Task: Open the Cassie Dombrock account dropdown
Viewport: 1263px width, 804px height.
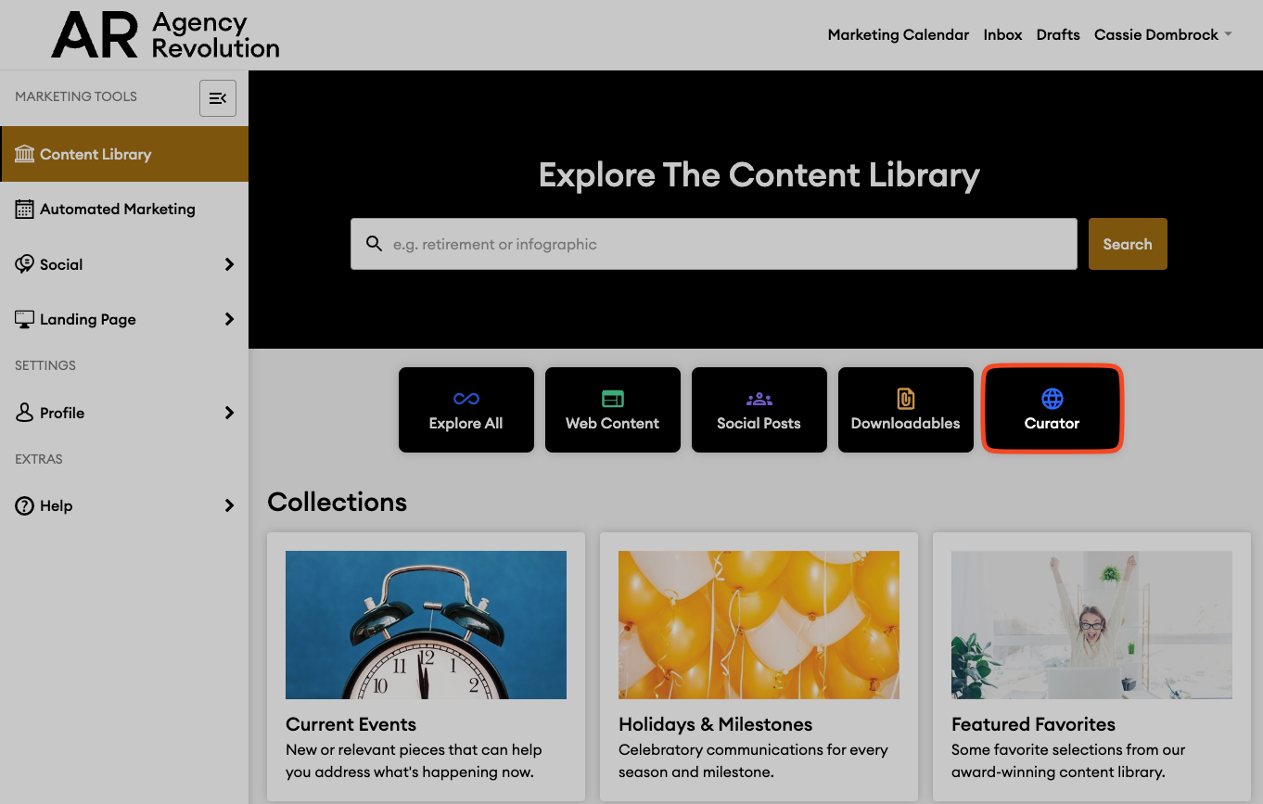Action: [x=1163, y=35]
